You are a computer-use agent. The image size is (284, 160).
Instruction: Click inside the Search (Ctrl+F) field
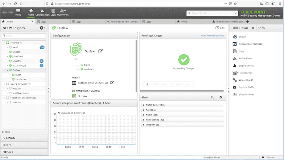click(x=212, y=13)
